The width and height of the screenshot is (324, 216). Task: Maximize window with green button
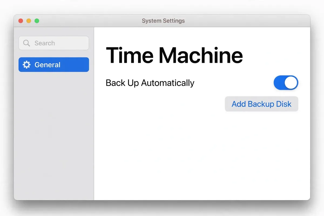click(x=37, y=21)
